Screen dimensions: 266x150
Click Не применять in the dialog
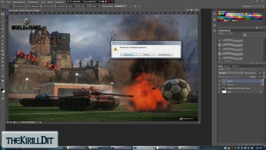click(x=165, y=55)
